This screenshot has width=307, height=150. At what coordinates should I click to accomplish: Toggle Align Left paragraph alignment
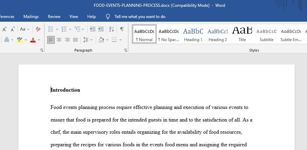51,40
